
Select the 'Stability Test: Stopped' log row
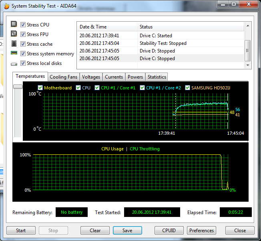pos(161,43)
